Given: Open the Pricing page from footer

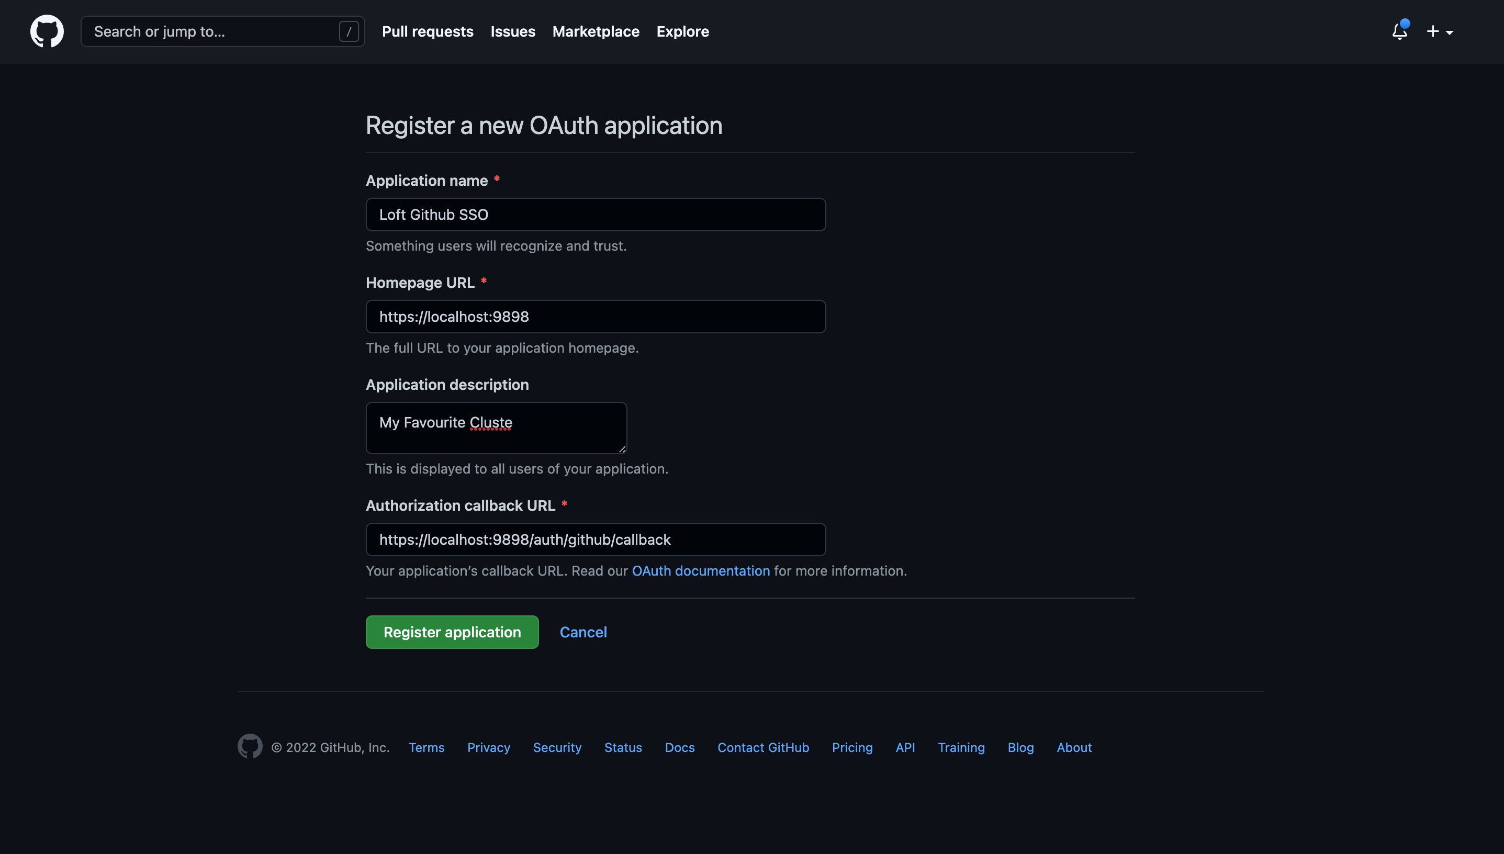Looking at the screenshot, I should point(852,747).
